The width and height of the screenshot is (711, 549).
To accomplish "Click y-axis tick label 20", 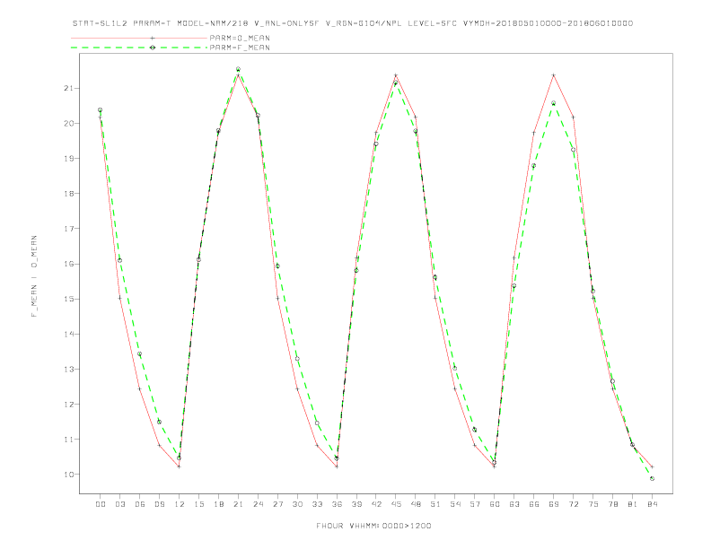I will point(69,123).
